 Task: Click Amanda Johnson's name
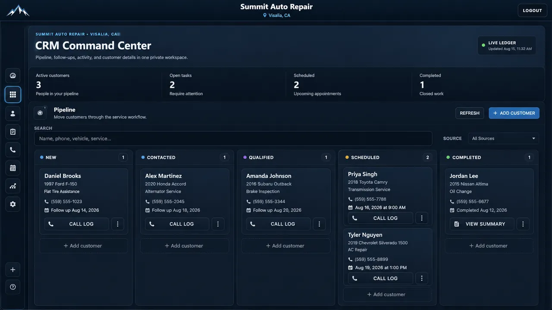[x=269, y=176]
